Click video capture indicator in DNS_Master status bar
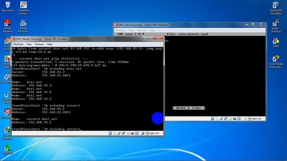 (132, 133)
